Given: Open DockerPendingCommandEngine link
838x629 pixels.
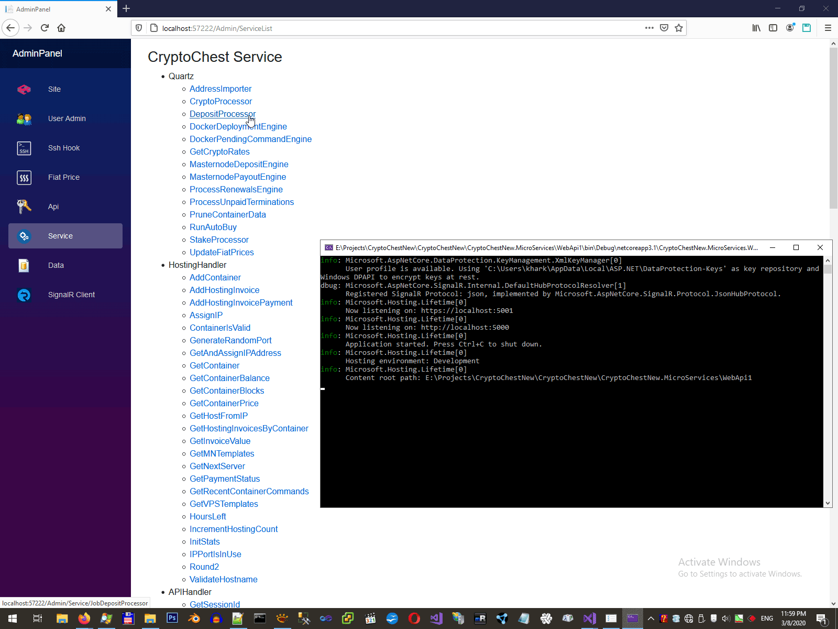Looking at the screenshot, I should click(250, 139).
